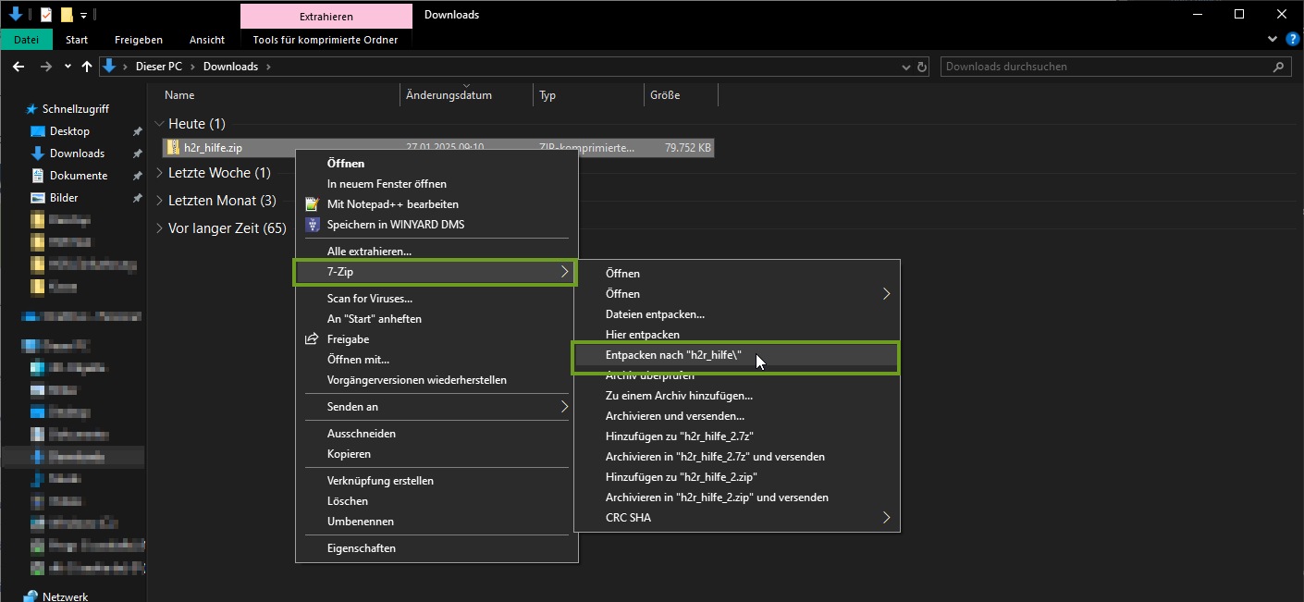Image resolution: width=1304 pixels, height=602 pixels.
Task: Click the WINYARD DMS save icon
Action: (312, 225)
